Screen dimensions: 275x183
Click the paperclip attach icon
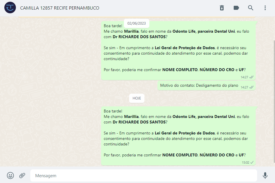point(22,175)
